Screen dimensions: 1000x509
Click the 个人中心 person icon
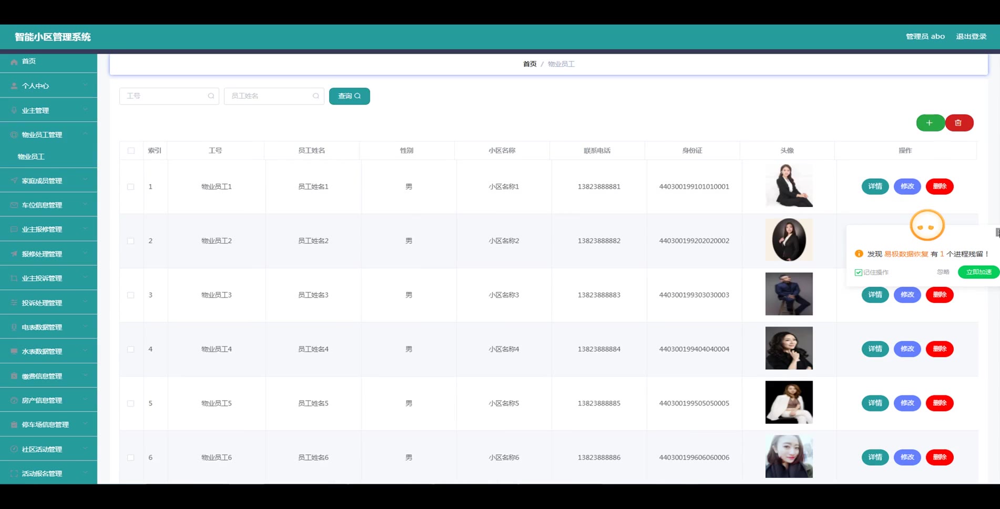point(14,86)
